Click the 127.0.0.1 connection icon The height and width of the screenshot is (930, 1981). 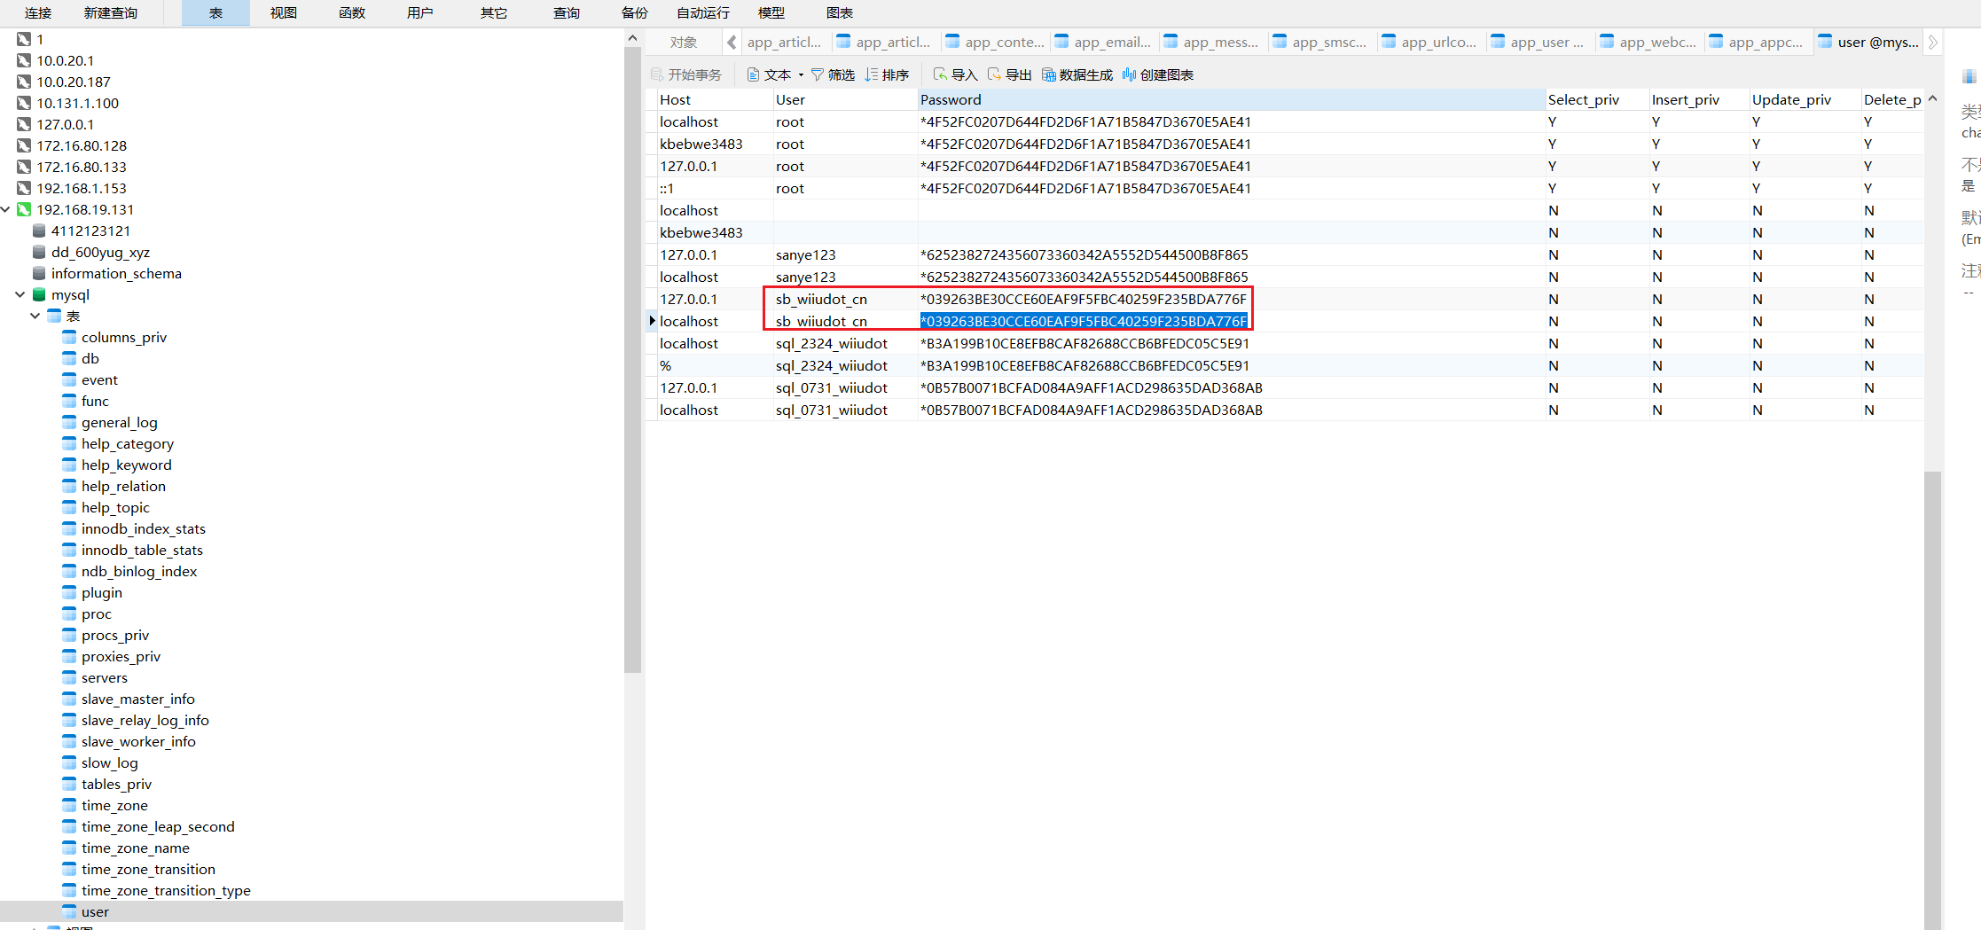[x=24, y=124]
